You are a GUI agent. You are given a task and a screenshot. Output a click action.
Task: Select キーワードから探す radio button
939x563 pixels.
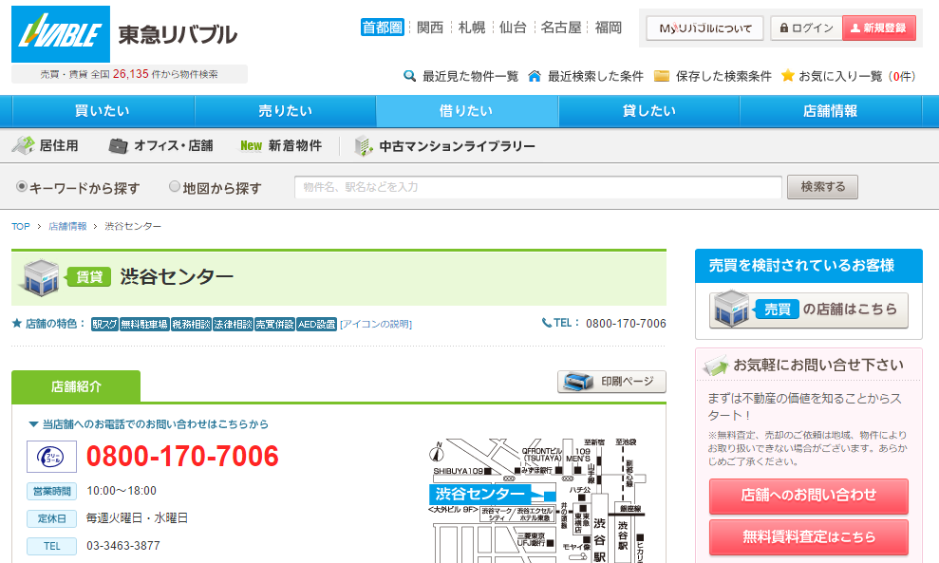click(22, 187)
